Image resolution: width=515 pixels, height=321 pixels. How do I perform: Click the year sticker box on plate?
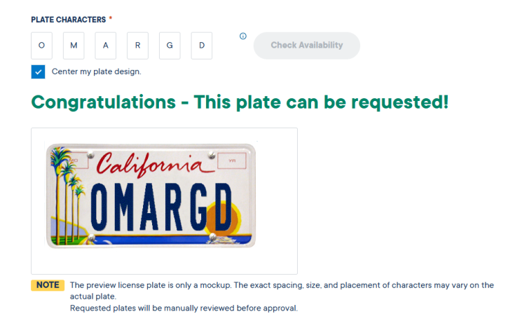pos(228,161)
